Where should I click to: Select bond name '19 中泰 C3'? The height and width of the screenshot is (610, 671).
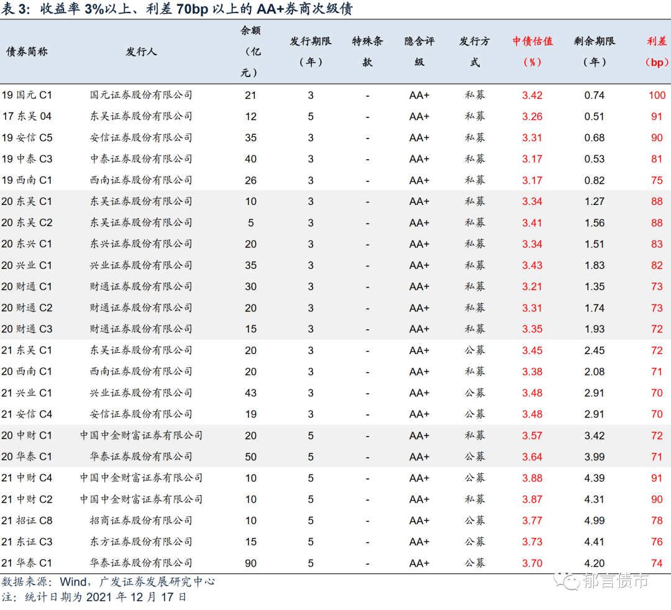pyautogui.click(x=27, y=159)
